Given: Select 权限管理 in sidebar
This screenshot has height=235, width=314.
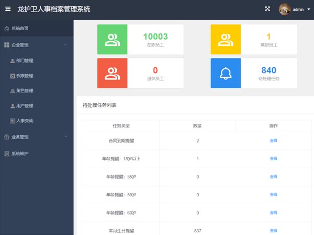Looking at the screenshot, I should [25, 76].
